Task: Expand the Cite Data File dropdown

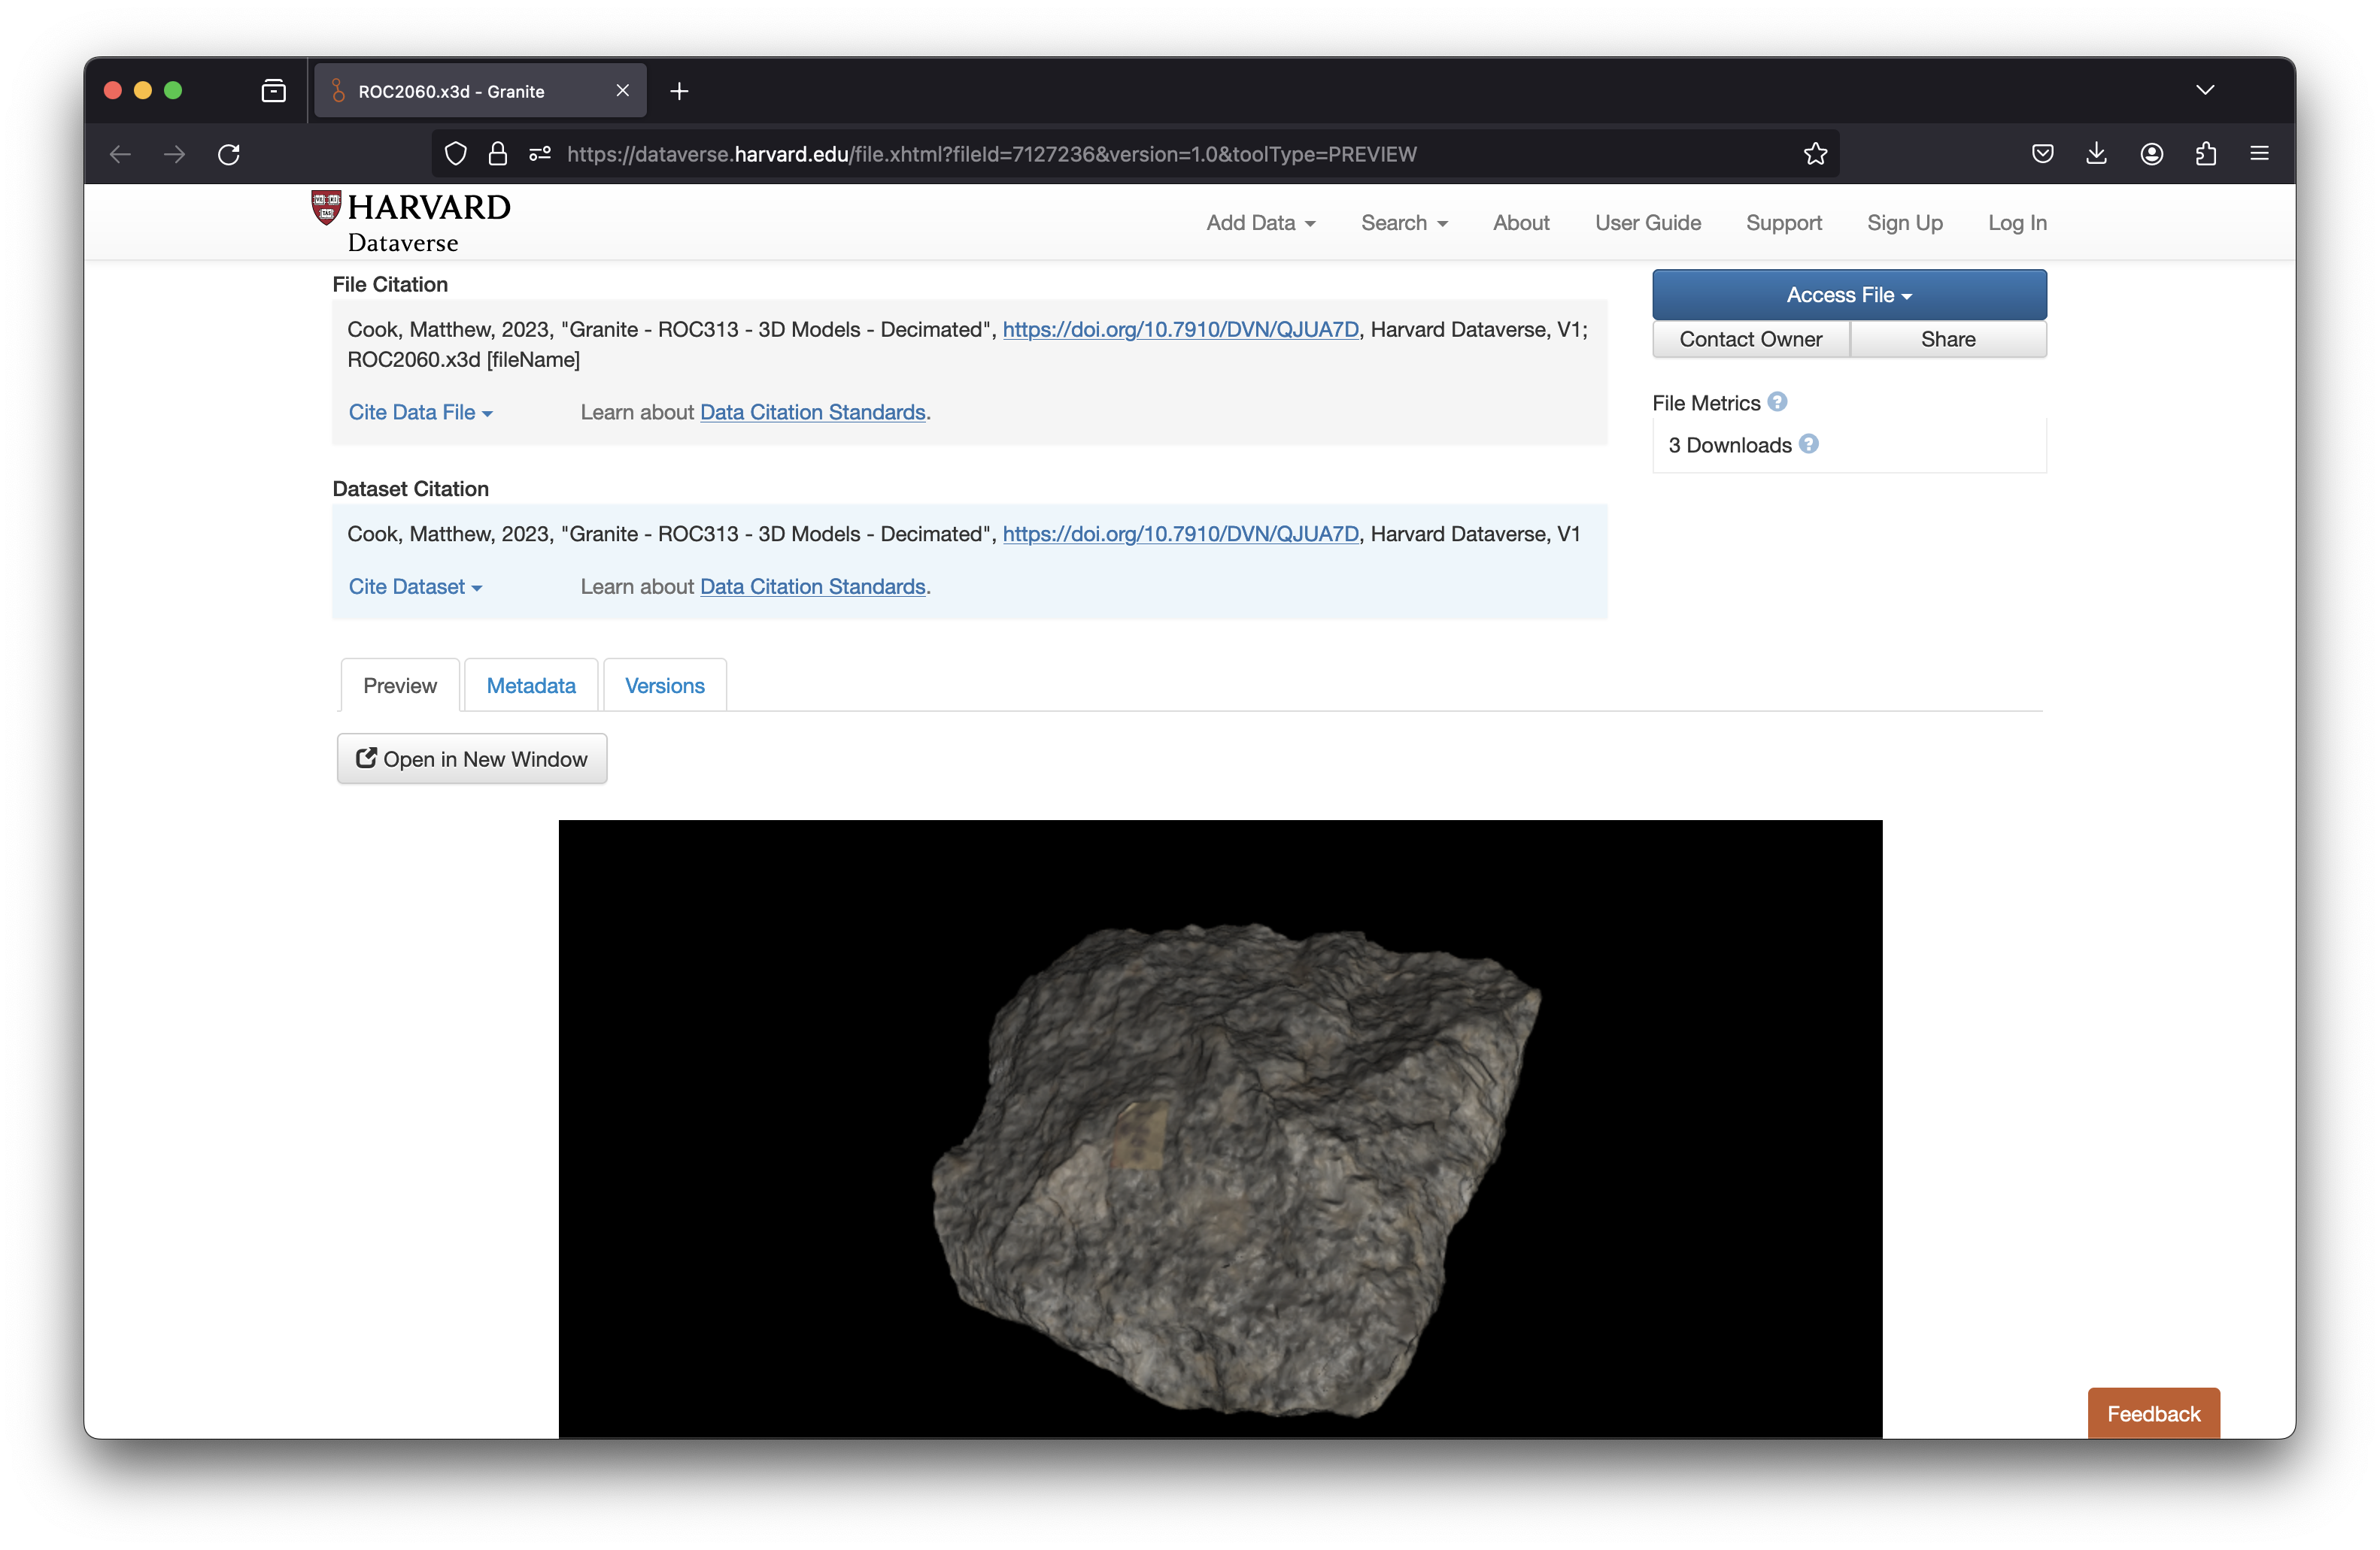Action: pos(420,413)
